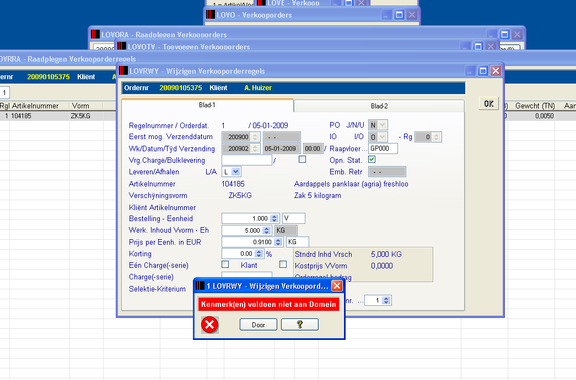
Task: Click the Prijs per Eenh. stepper
Action: click(278, 242)
